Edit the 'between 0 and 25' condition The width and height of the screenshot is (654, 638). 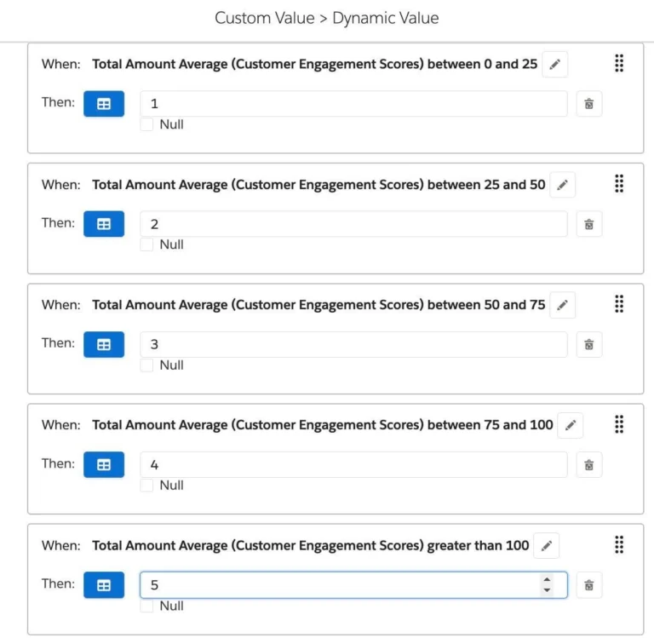[x=554, y=64]
